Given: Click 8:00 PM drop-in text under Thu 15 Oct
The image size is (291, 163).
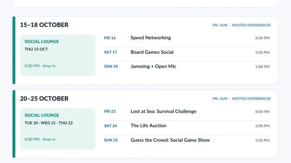Looking at the screenshot, I should click(40, 66).
